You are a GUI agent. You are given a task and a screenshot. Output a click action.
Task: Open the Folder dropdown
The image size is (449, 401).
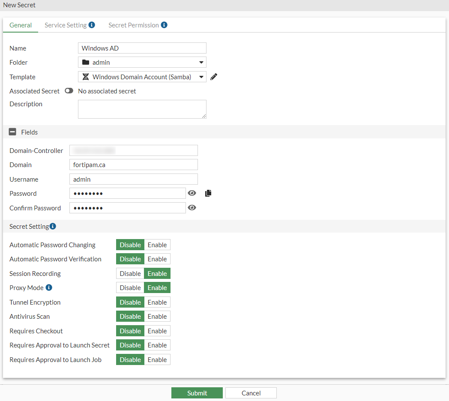[201, 62]
